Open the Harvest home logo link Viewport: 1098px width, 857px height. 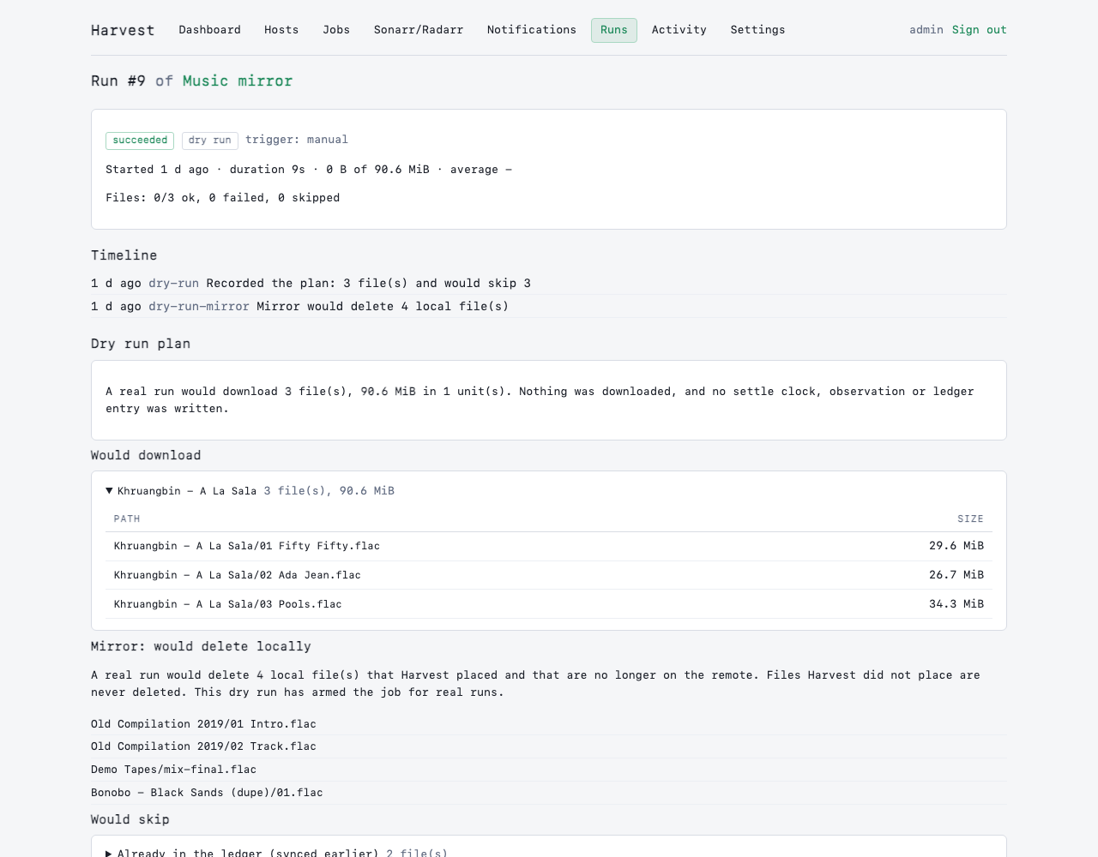point(123,30)
